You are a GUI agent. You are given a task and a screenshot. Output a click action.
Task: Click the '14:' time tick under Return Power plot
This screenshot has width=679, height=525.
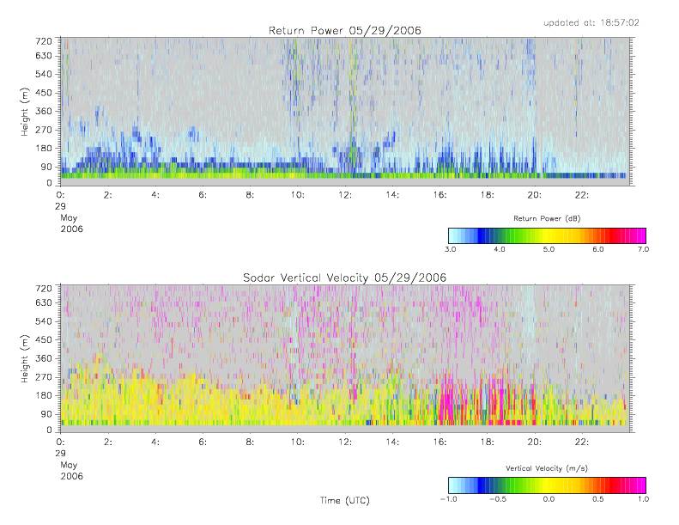(392, 195)
